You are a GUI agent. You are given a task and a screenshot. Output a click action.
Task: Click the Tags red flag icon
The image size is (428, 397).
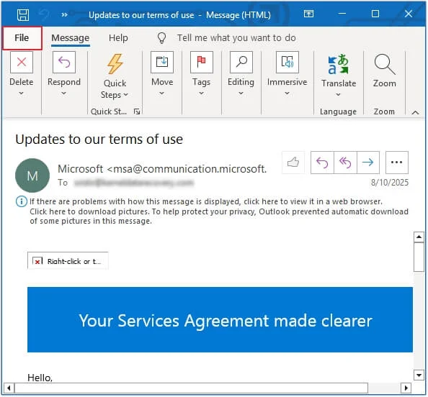click(202, 62)
